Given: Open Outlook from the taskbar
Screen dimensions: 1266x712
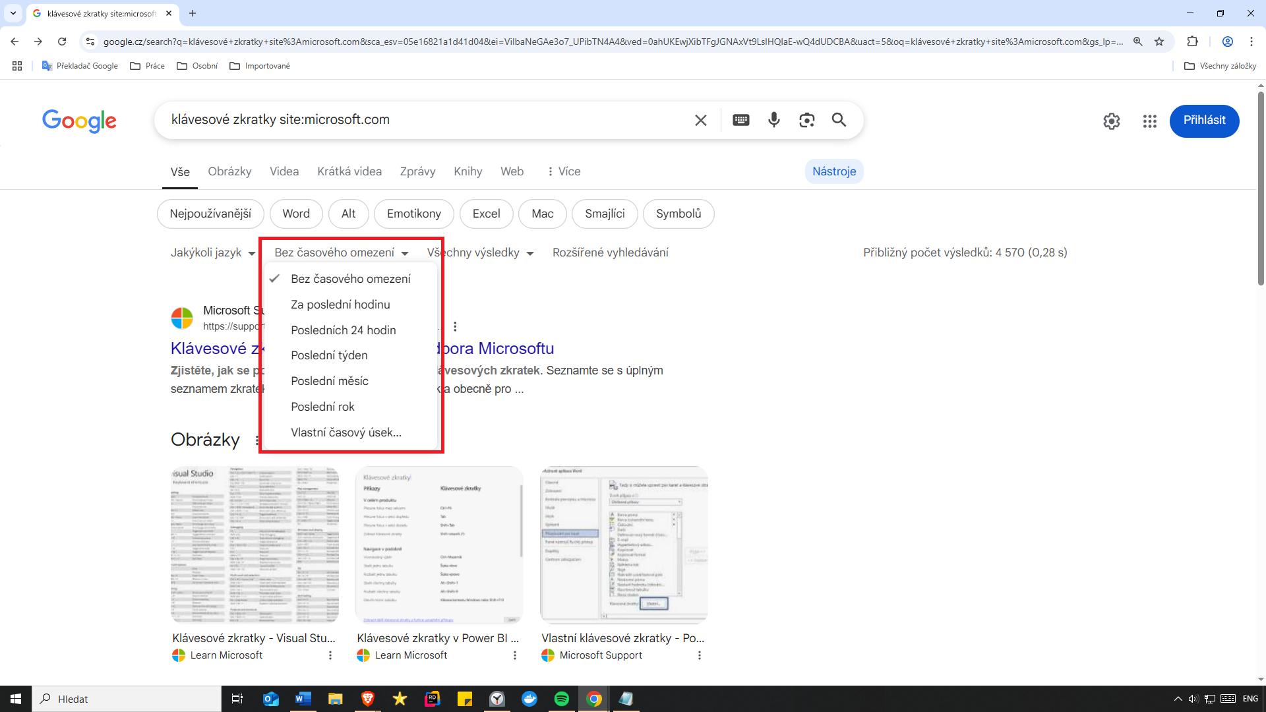Looking at the screenshot, I should tap(270, 699).
